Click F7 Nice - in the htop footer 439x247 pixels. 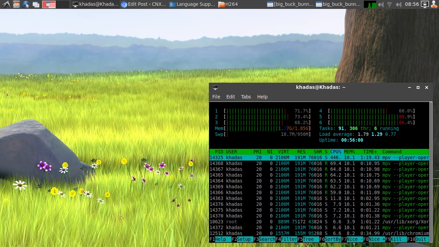coord(352,239)
